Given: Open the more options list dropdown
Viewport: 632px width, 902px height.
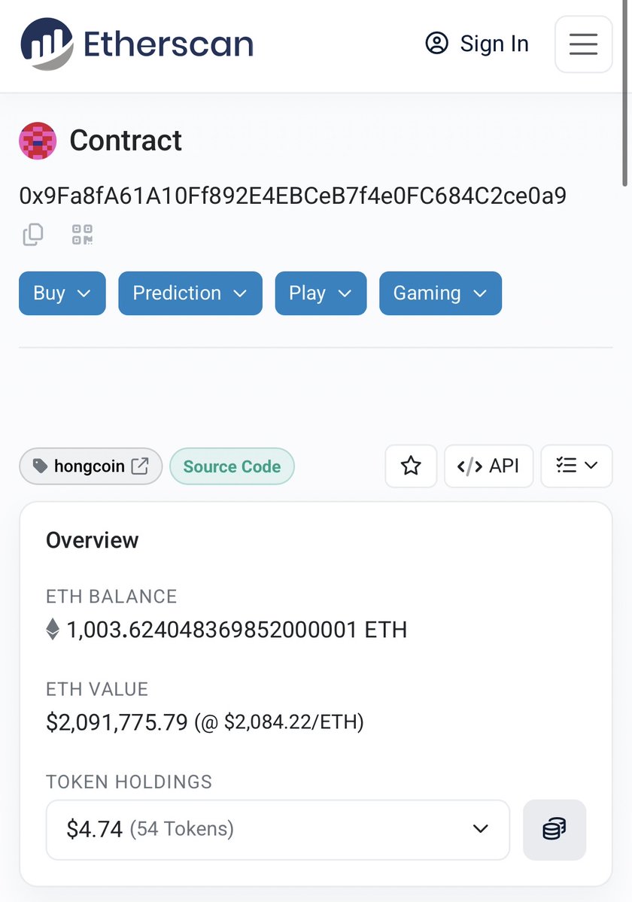Looking at the screenshot, I should (x=577, y=466).
